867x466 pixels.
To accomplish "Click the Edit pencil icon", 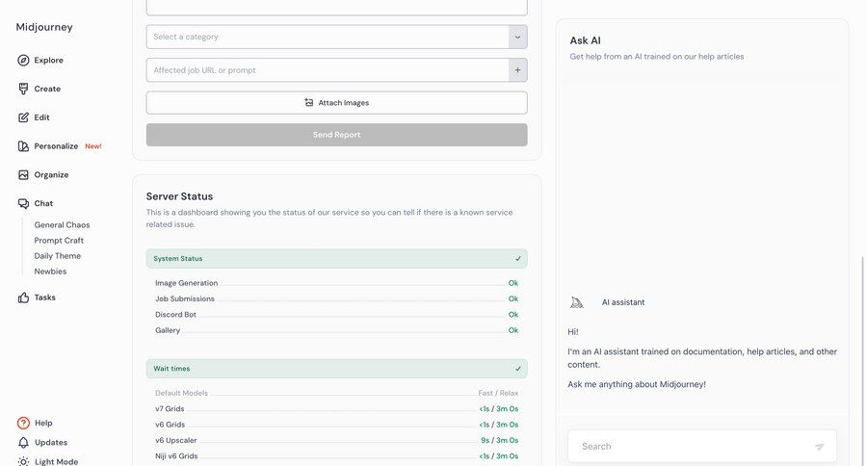I will click(x=23, y=117).
